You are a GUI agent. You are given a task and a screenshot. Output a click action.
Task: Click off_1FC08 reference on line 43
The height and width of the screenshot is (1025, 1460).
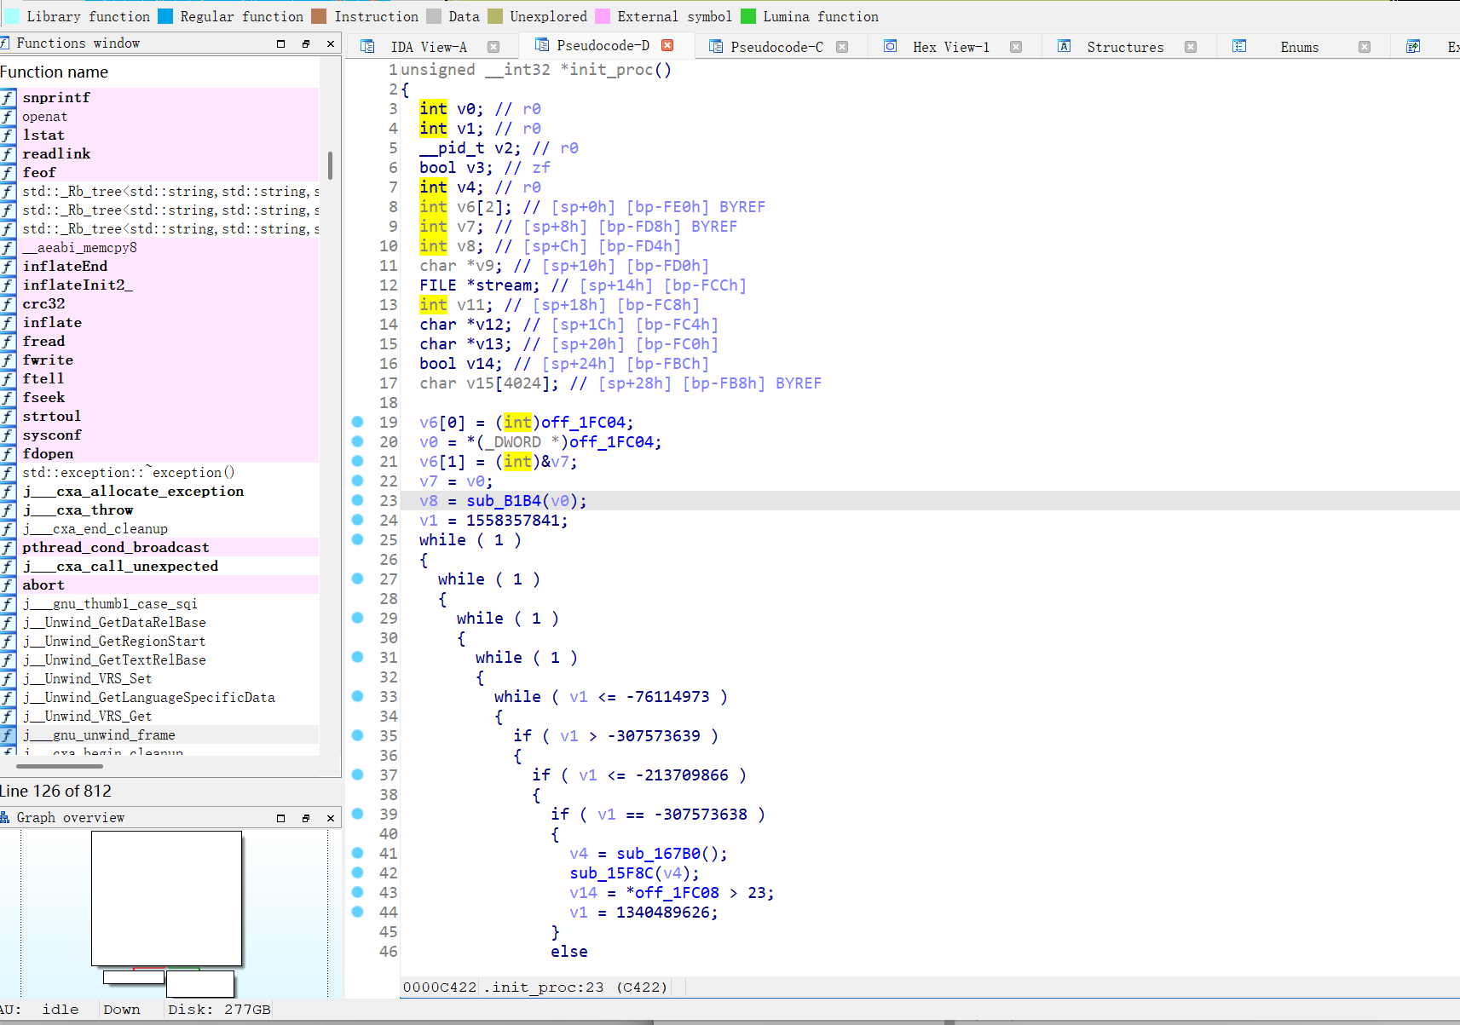(677, 893)
